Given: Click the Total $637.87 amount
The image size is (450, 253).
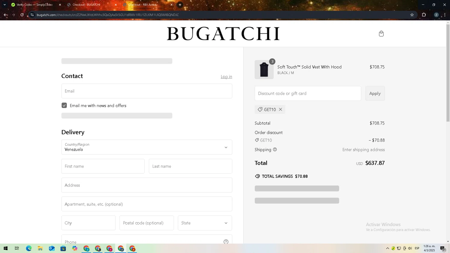Looking at the screenshot, I should [375, 163].
